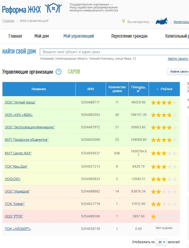This screenshot has height=248, width=189.
Task: Open ООО(СКС) organization link
Action: pyautogui.click(x=13, y=179)
